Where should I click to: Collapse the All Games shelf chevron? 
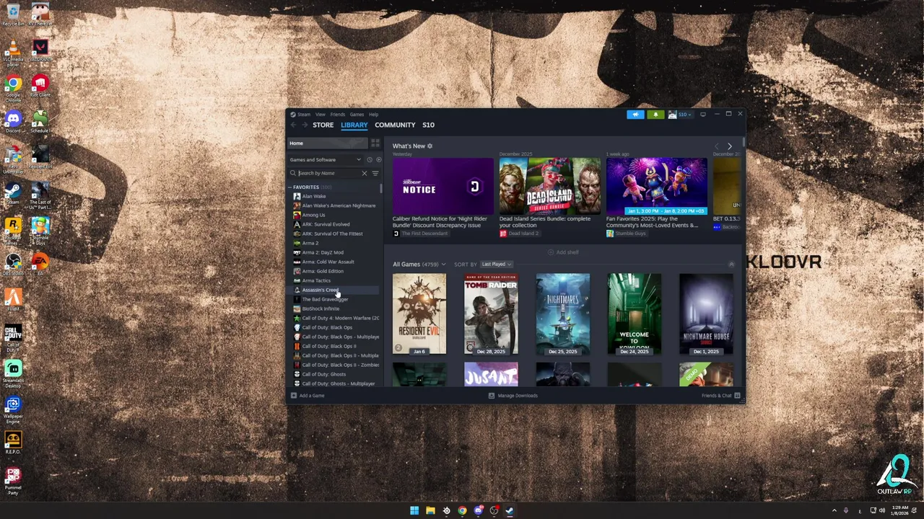(x=731, y=265)
